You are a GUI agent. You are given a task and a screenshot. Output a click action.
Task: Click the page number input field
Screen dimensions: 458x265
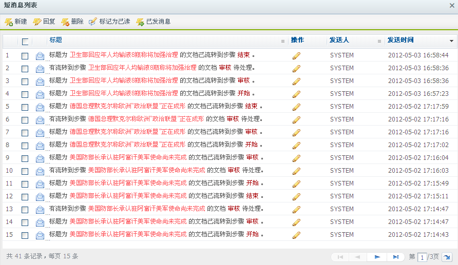pyautogui.click(x=422, y=257)
